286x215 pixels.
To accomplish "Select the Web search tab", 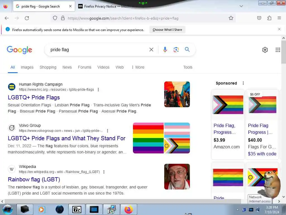I will click(x=120, y=67).
